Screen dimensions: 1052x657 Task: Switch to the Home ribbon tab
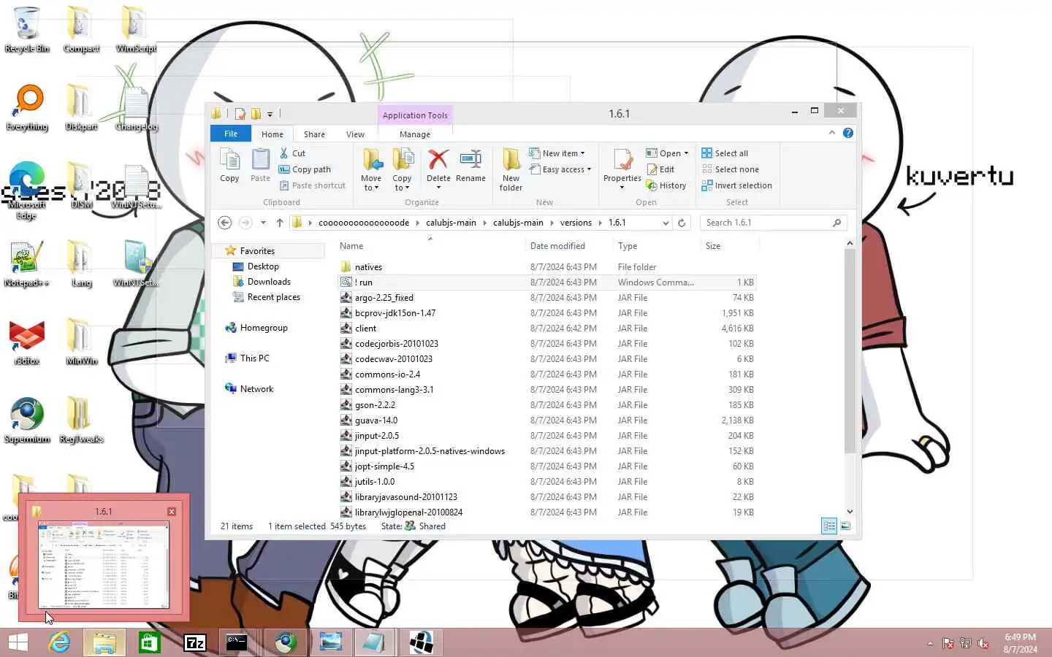tap(272, 134)
